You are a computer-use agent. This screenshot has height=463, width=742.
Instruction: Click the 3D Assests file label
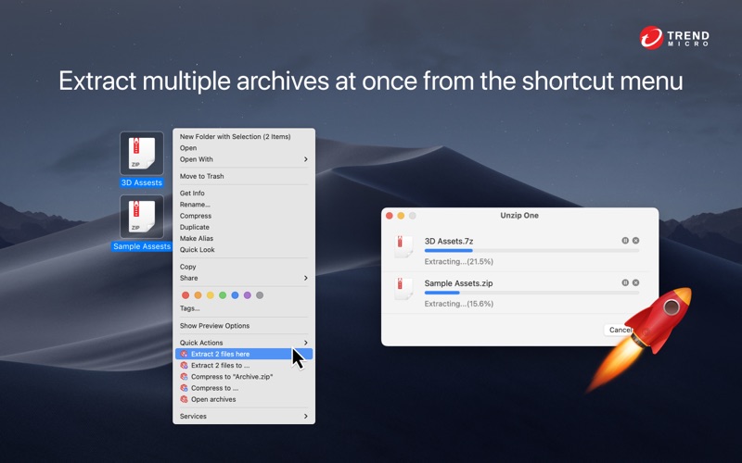point(142,182)
